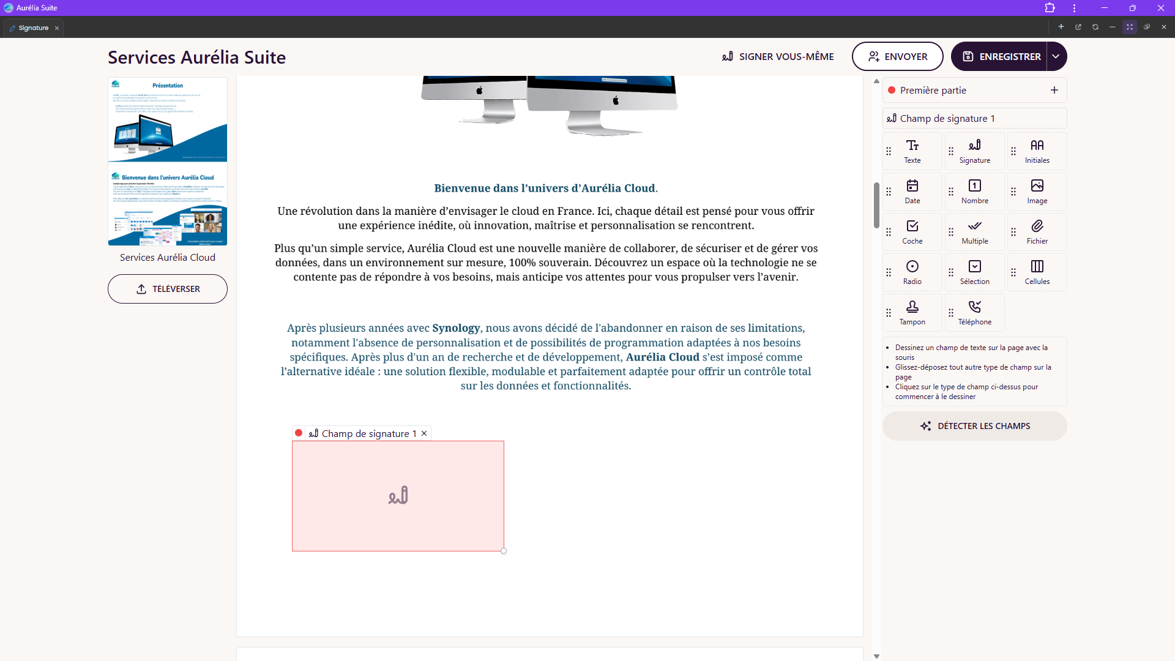The image size is (1175, 661).
Task: Click the drag handle beside Tampon
Action: tap(889, 313)
